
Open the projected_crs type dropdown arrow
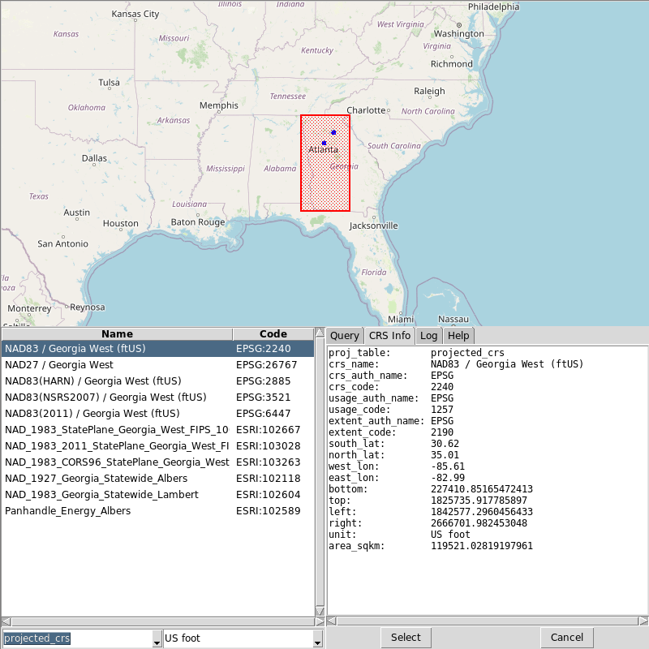(x=157, y=638)
